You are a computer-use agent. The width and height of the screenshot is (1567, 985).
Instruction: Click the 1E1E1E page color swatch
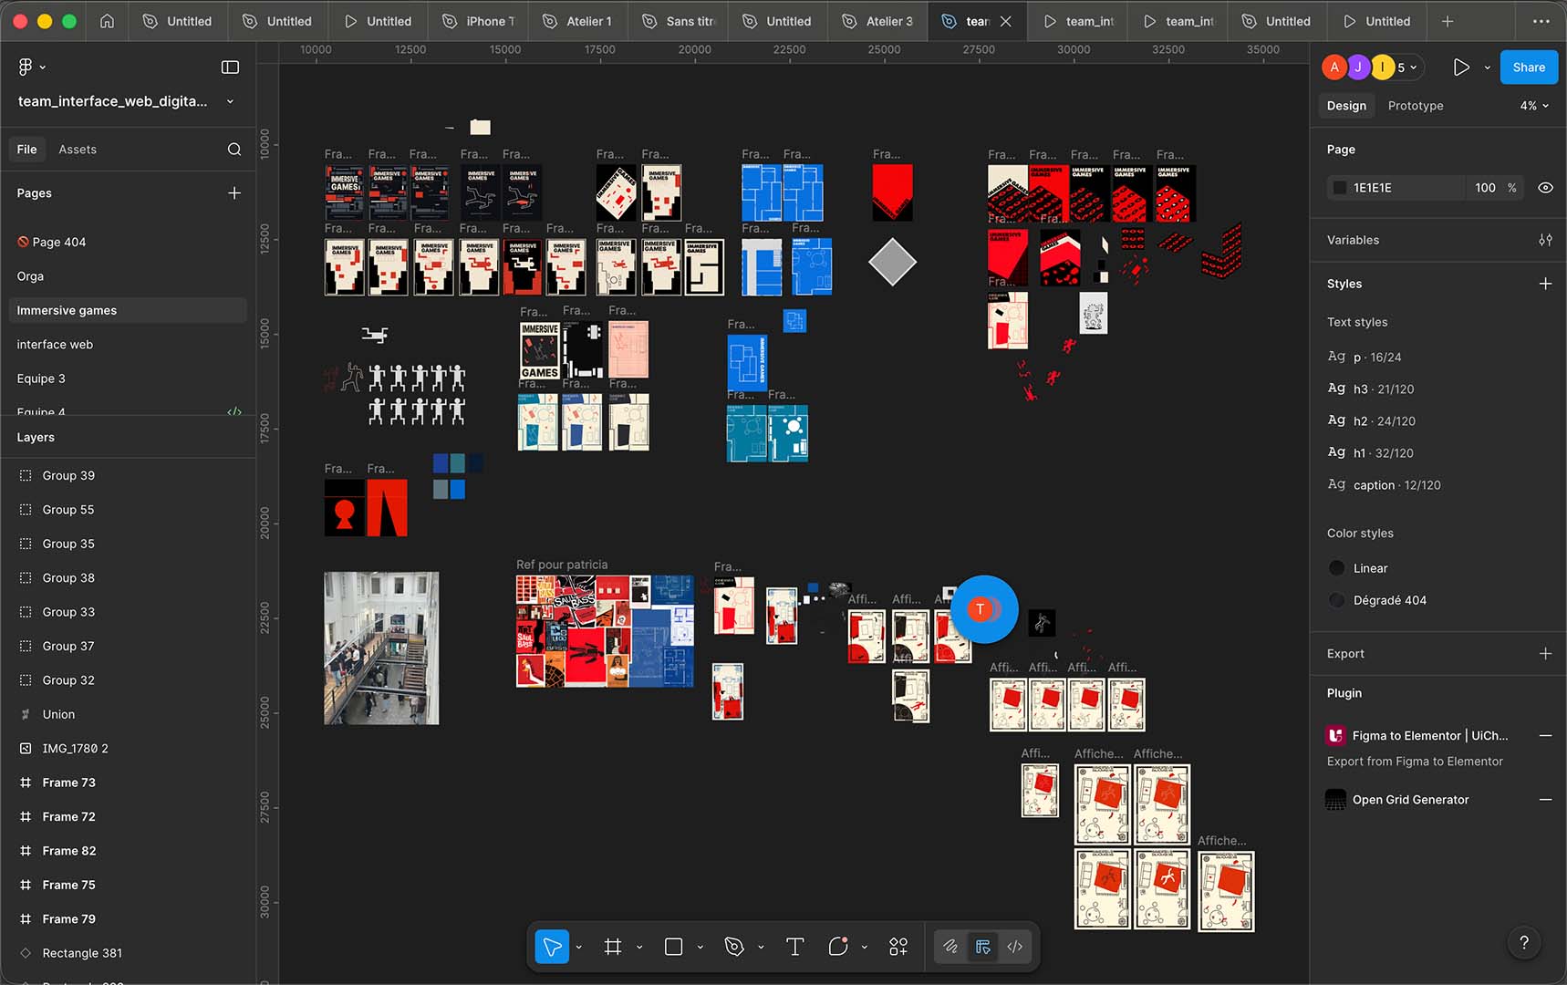click(x=1339, y=188)
